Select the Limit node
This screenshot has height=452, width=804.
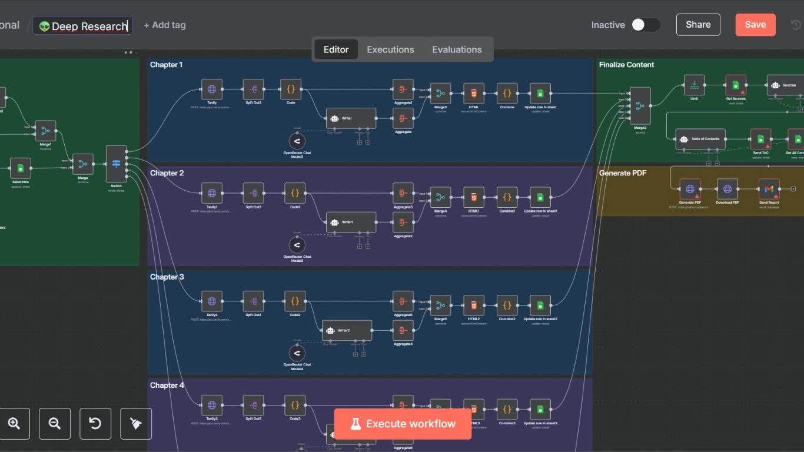click(694, 85)
